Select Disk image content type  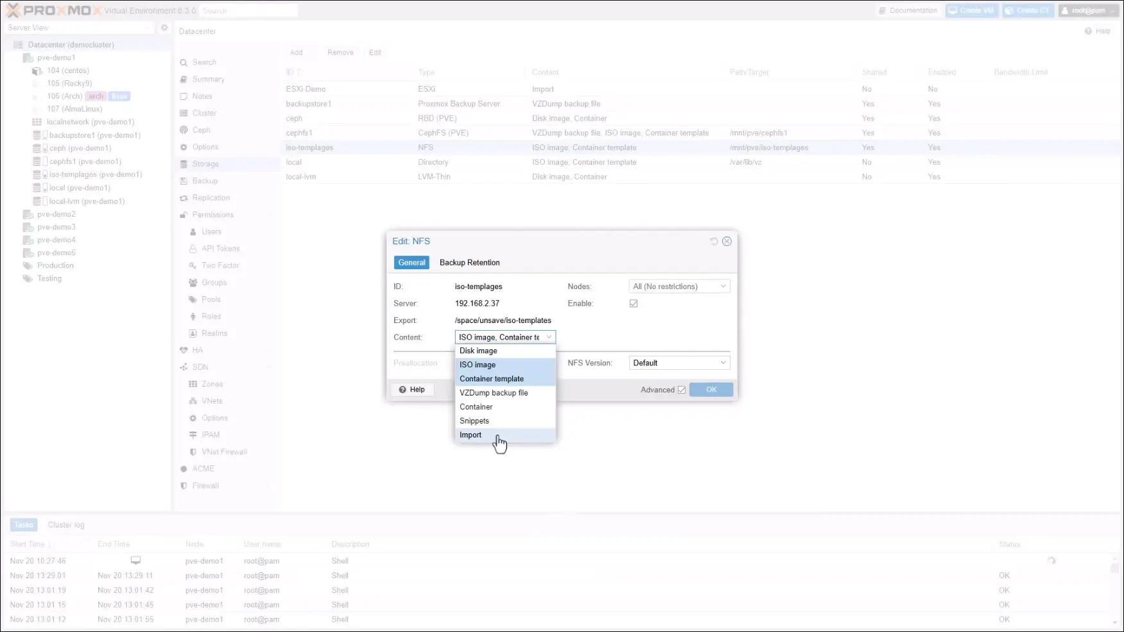coord(505,351)
